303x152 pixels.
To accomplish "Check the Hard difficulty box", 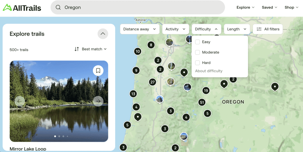I will click(197, 63).
